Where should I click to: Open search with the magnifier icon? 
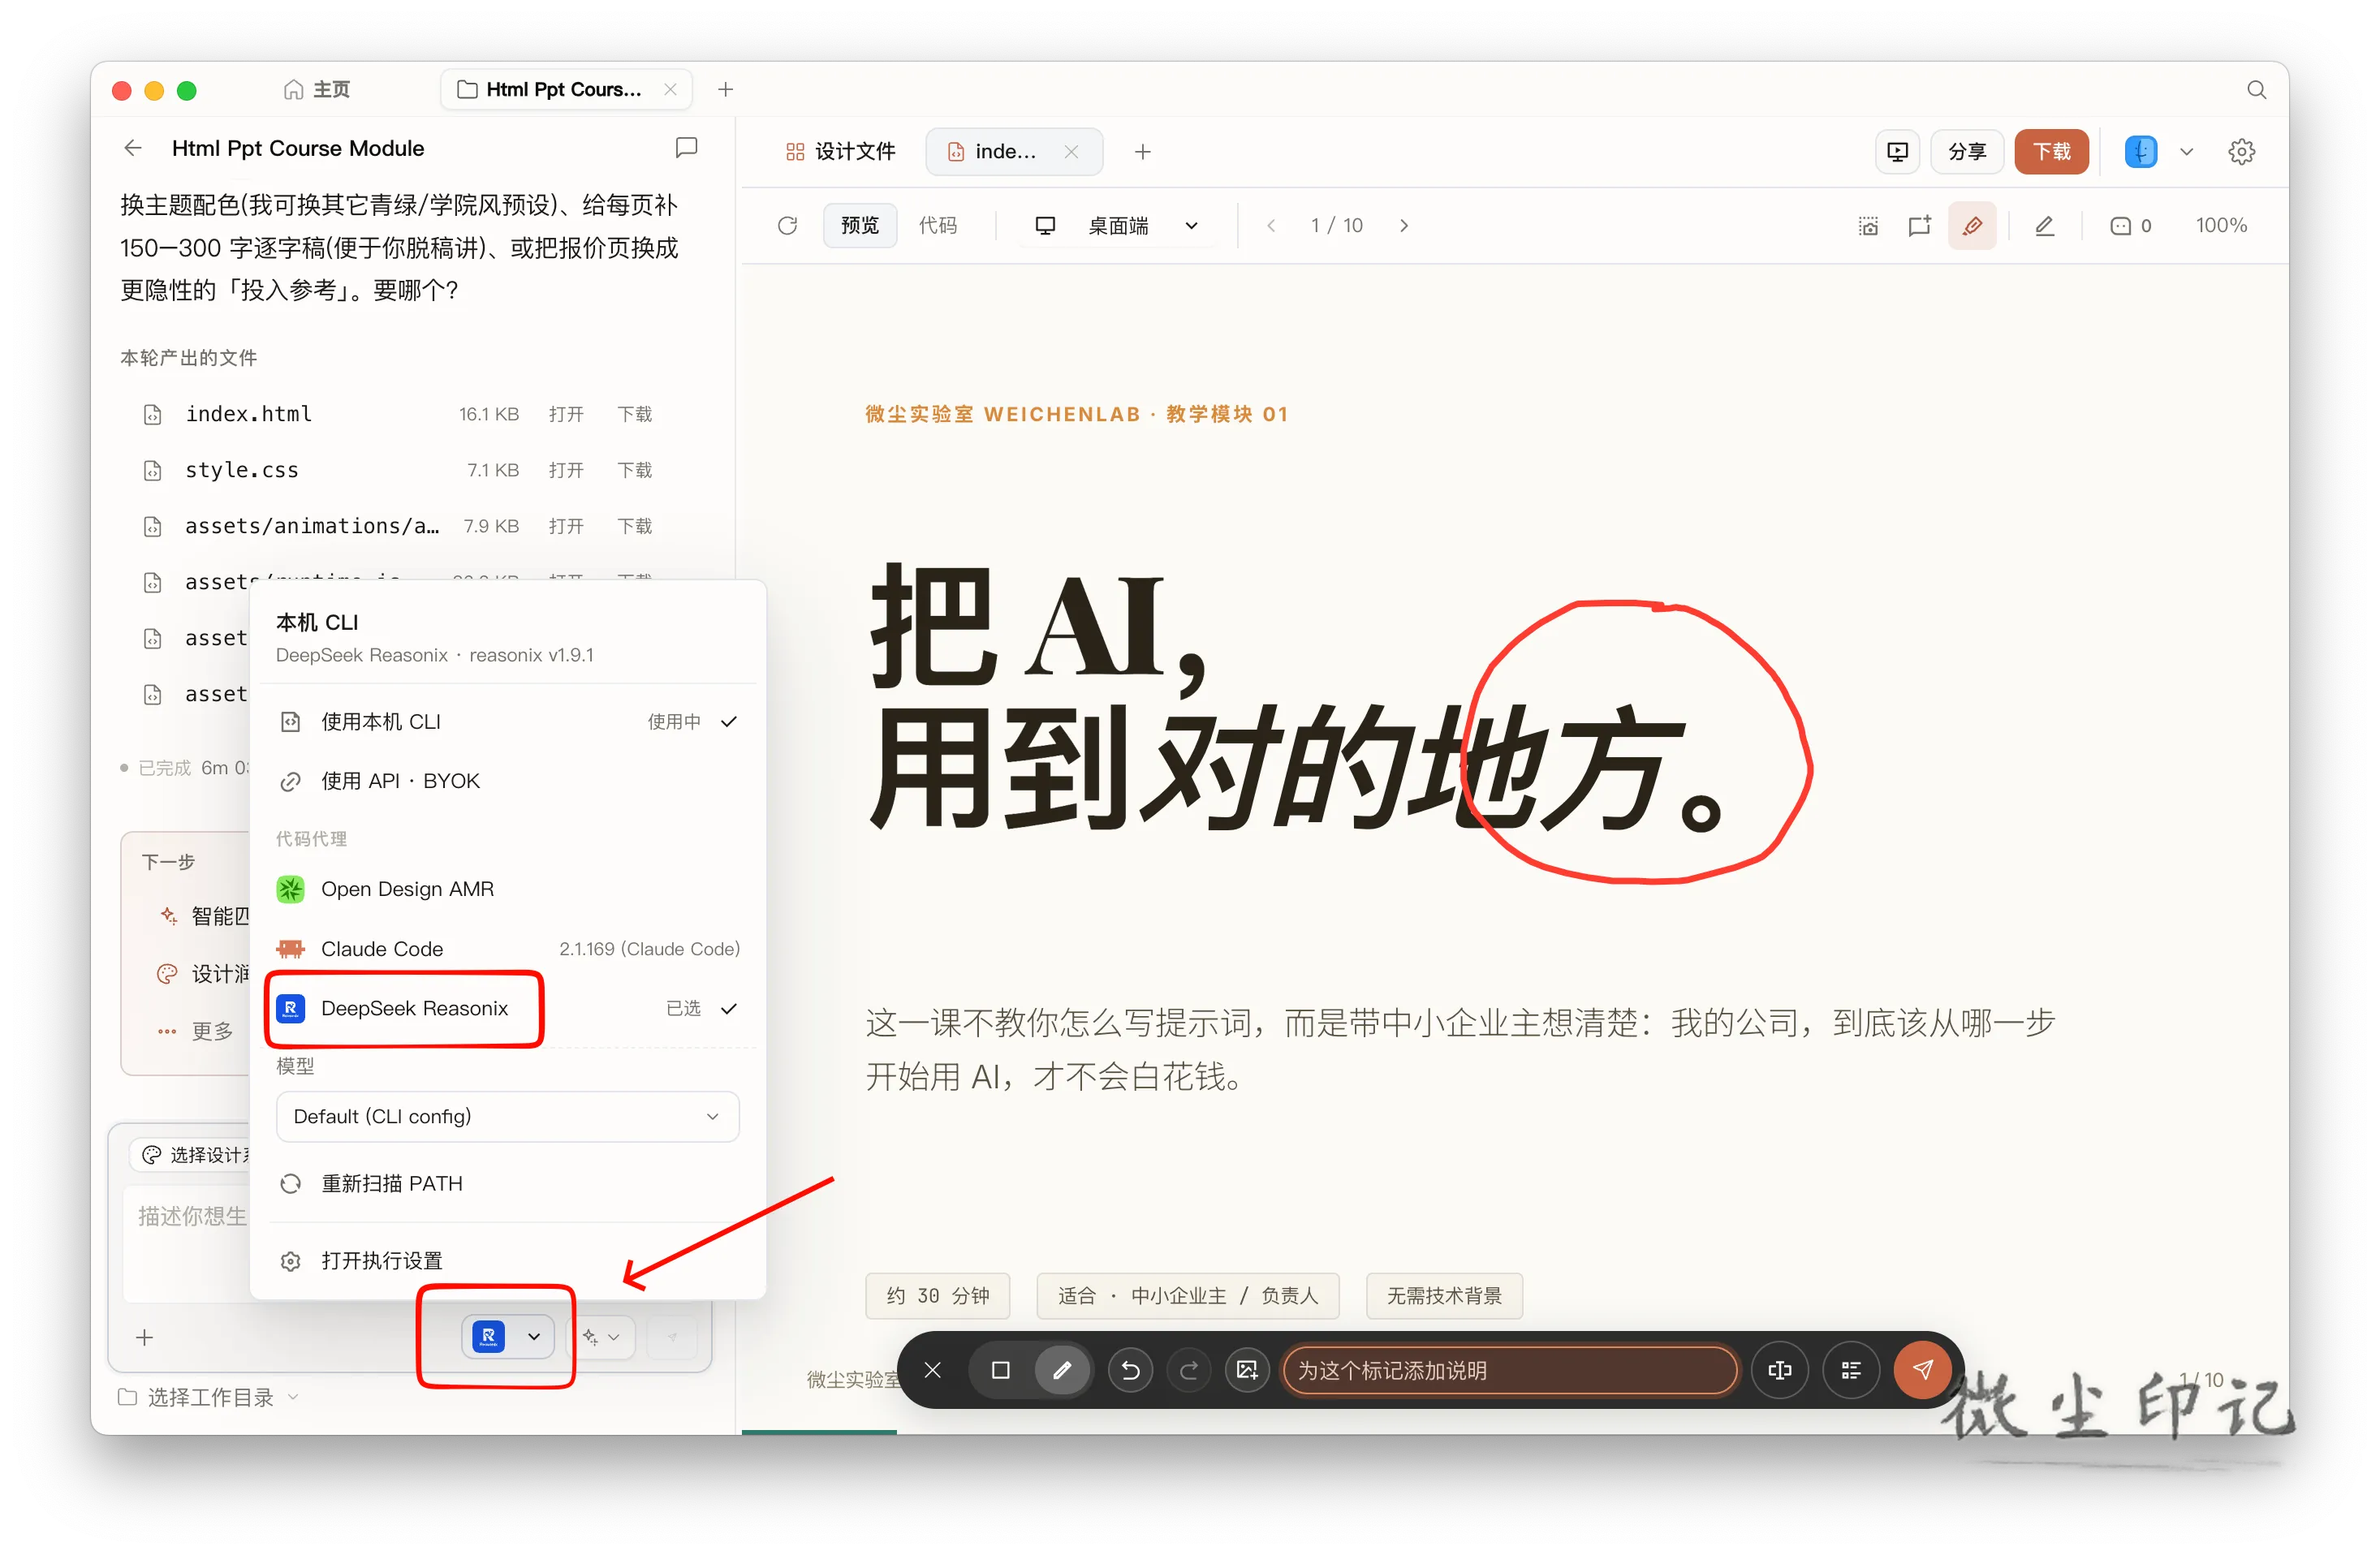[2256, 90]
